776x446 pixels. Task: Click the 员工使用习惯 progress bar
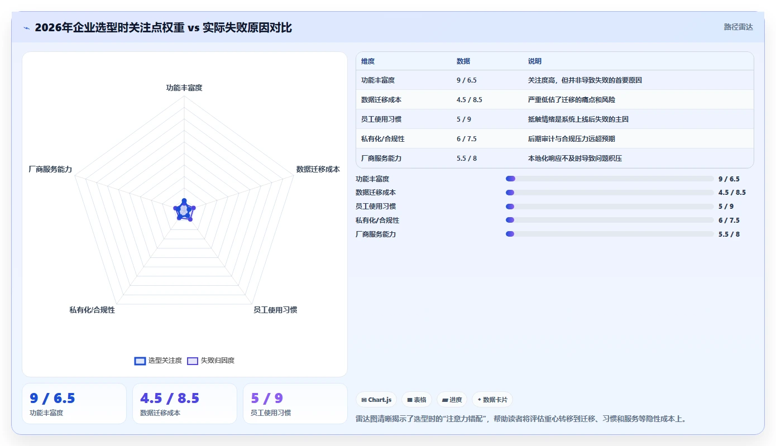coord(610,207)
